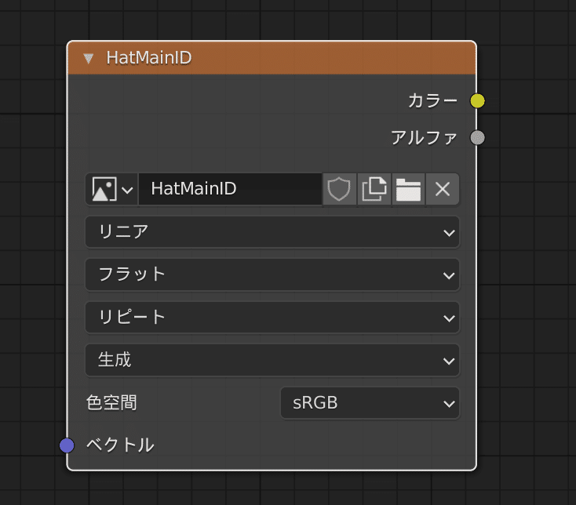
Task: Open the 生成 source dropdown
Action: (272, 361)
